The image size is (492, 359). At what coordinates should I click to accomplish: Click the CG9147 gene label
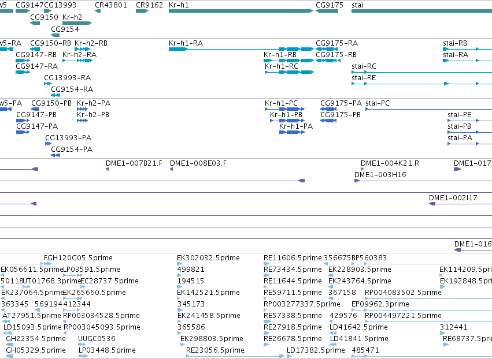point(30,5)
